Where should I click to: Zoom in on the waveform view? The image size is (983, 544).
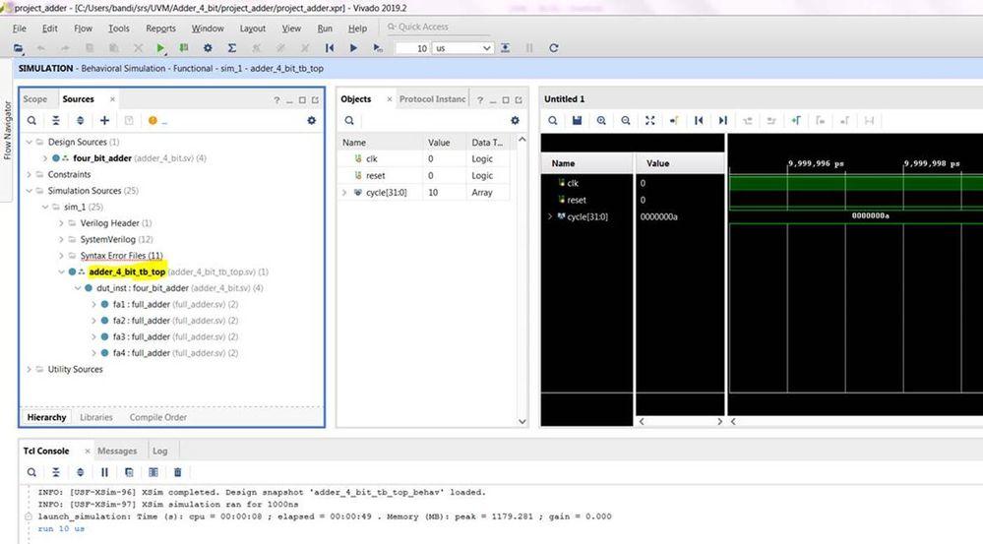pos(601,120)
